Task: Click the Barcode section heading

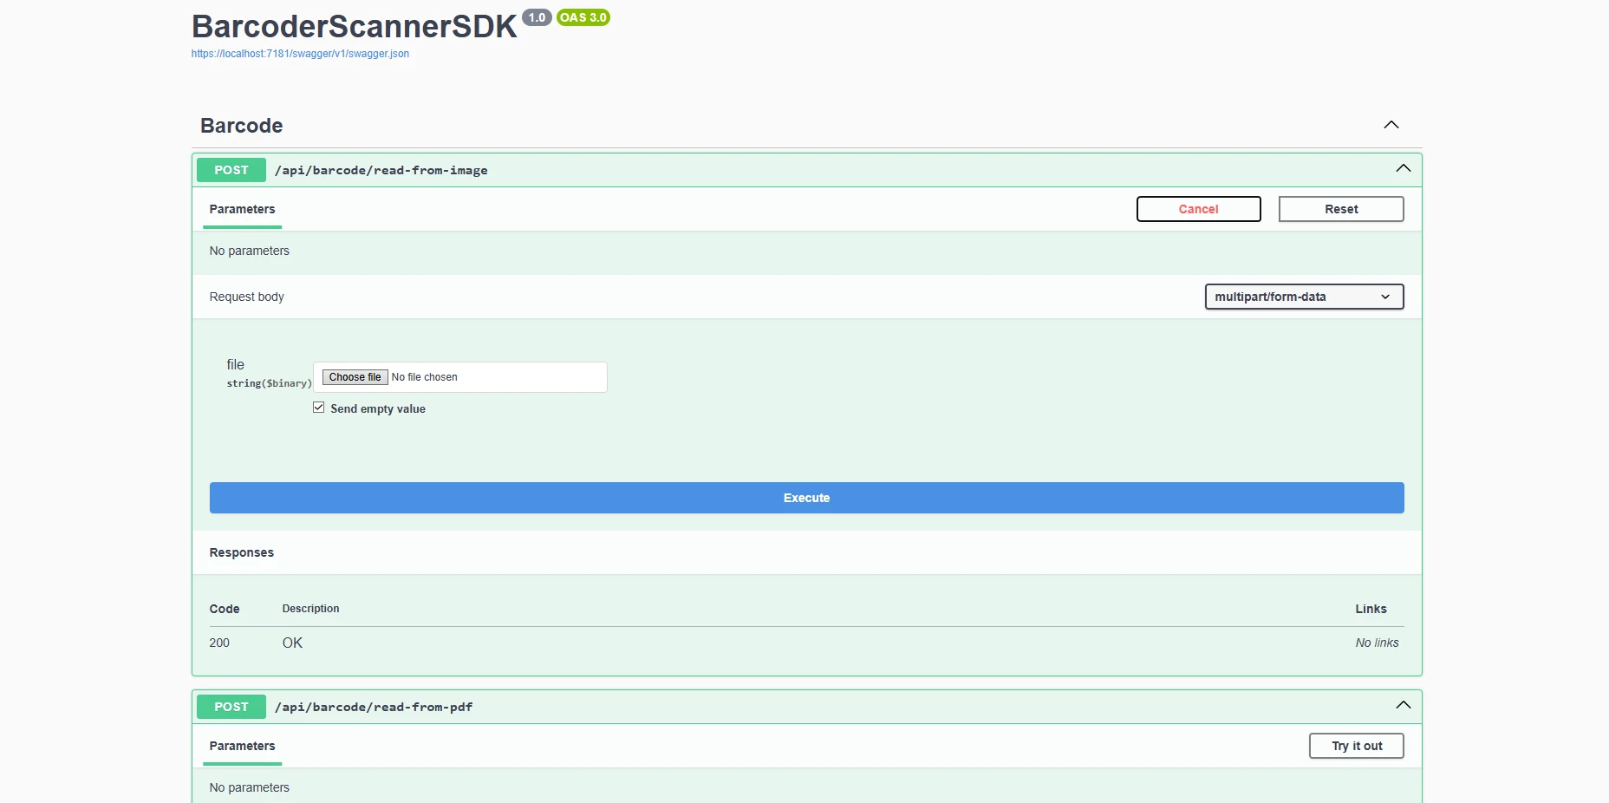Action: coord(242,126)
